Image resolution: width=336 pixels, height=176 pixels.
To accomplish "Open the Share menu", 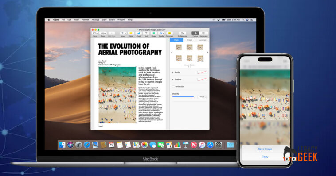I will tap(112, 19).
